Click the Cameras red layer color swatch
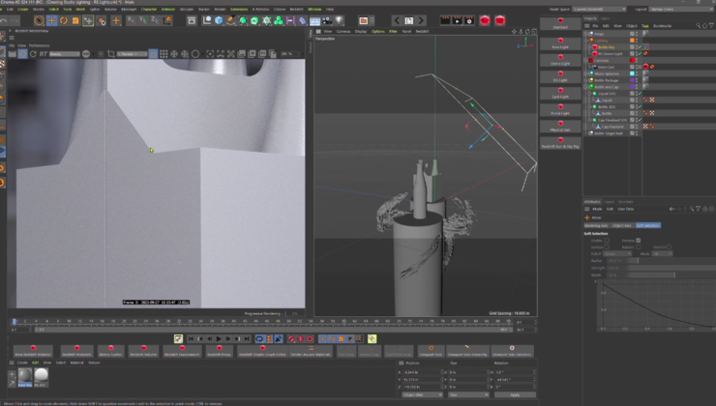The image size is (716, 406). [633, 60]
